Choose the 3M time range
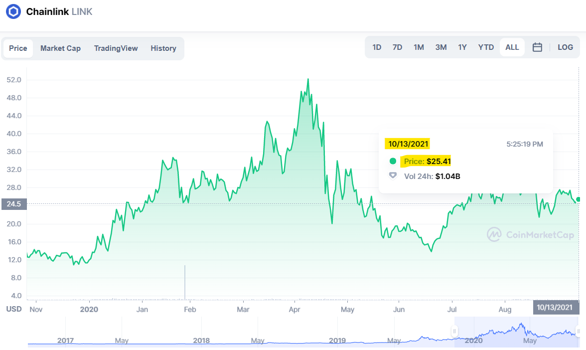586x350 pixels. coord(441,47)
